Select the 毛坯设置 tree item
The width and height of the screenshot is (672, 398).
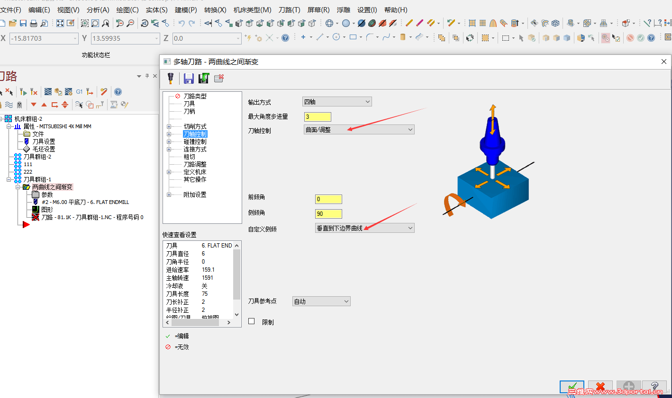point(44,149)
